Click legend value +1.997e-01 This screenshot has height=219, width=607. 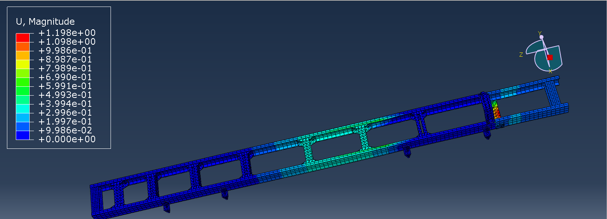[65, 121]
